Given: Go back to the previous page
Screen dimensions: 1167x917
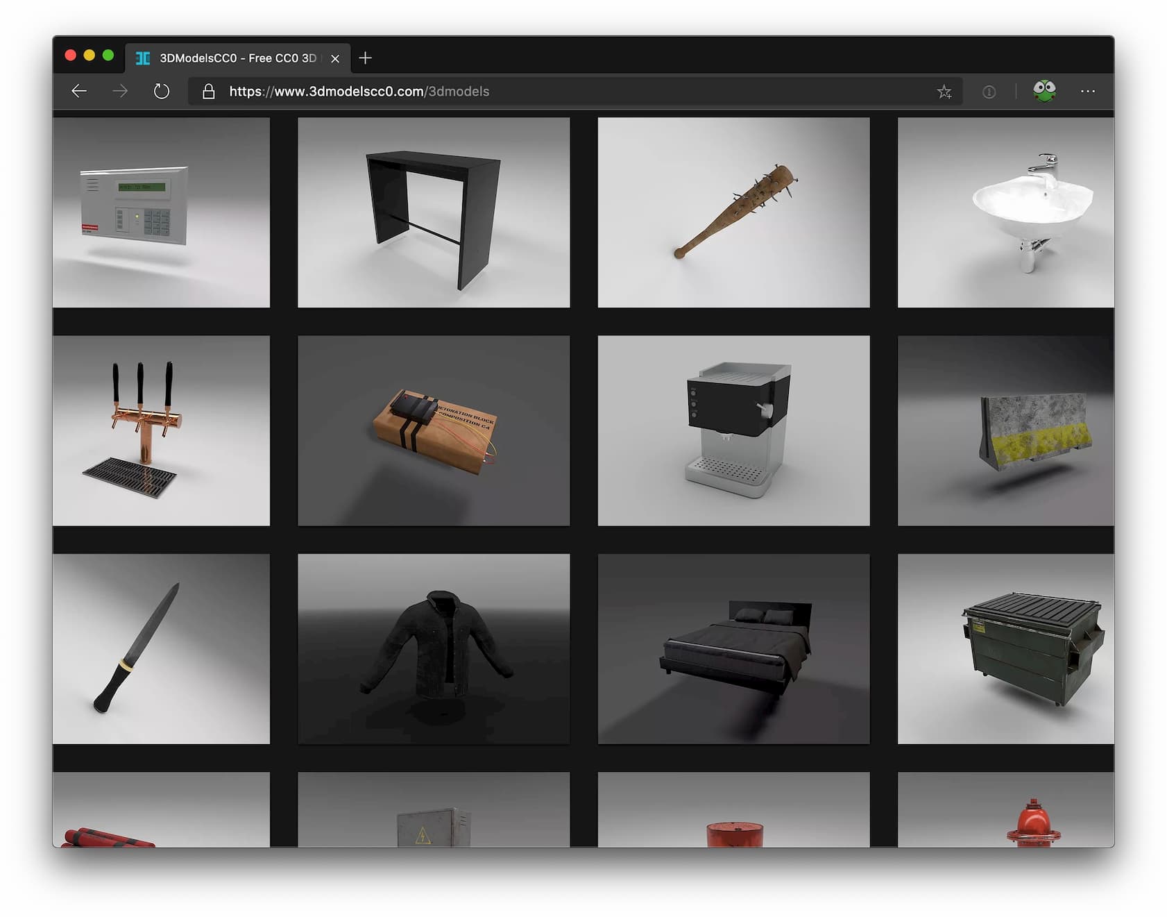Looking at the screenshot, I should click(x=79, y=91).
